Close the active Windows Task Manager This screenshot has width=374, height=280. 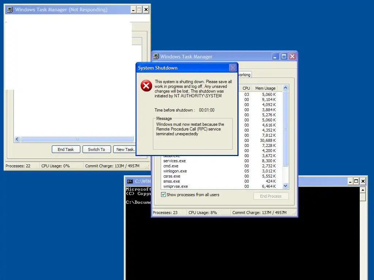(292, 57)
